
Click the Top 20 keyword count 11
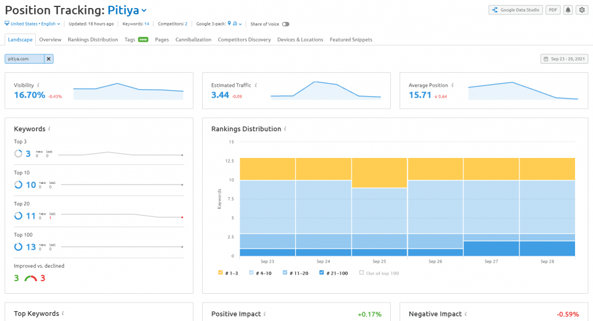(31, 216)
